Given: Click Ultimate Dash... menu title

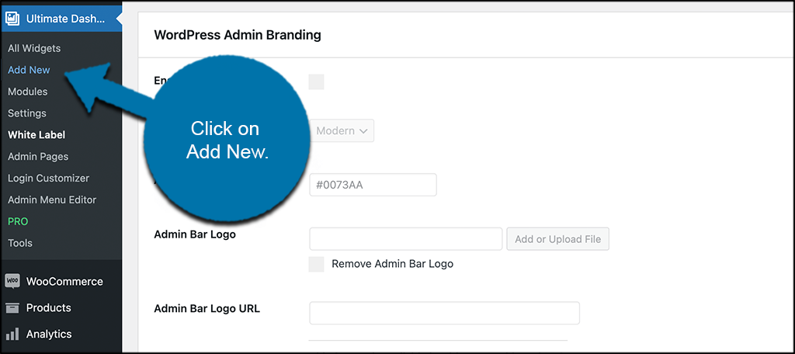Looking at the screenshot, I should click(65, 19).
